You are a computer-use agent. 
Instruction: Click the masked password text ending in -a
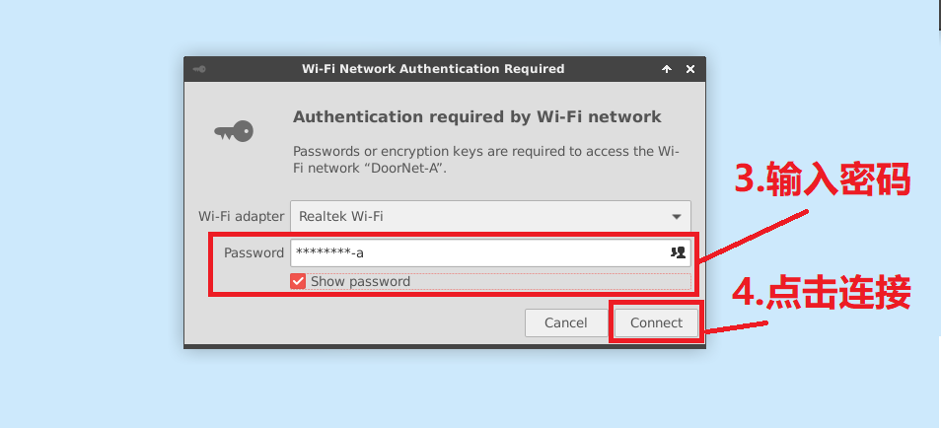329,252
